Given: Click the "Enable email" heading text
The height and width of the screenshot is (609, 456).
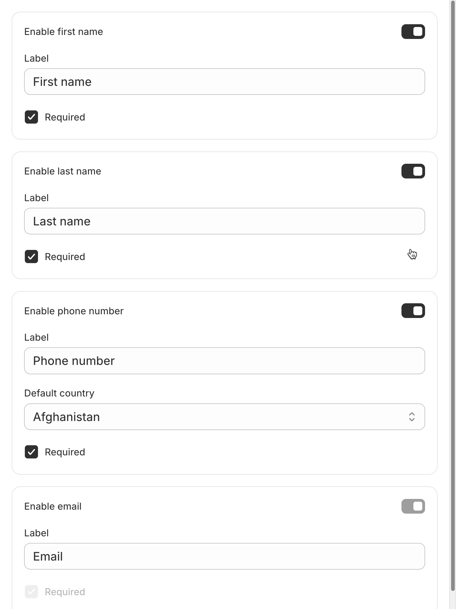Looking at the screenshot, I should tap(53, 506).
